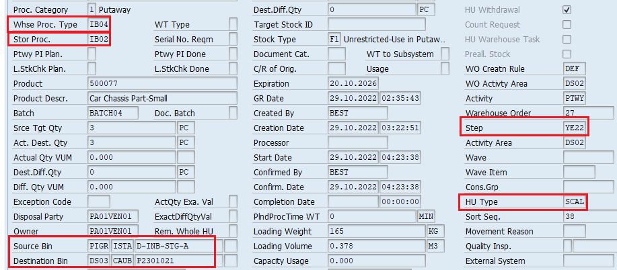Tick the Preall. Stock checkbox
This screenshot has height=270, width=617.
[567, 54]
